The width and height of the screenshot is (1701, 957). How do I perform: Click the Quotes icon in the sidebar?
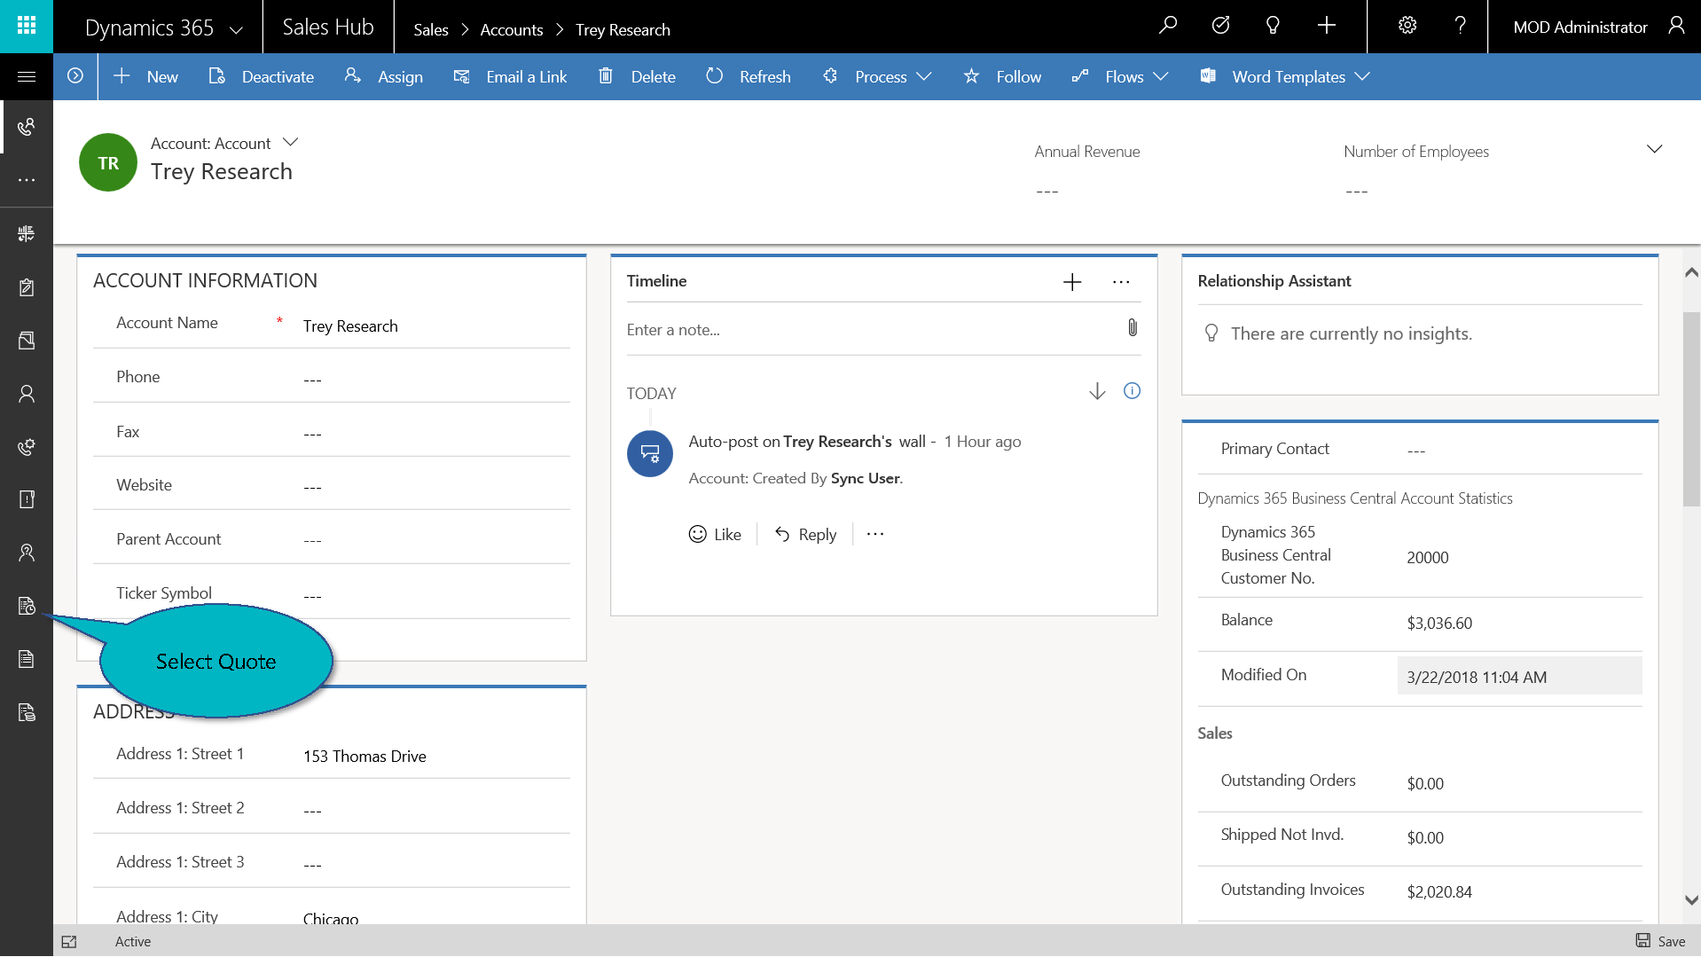pyautogui.click(x=27, y=606)
